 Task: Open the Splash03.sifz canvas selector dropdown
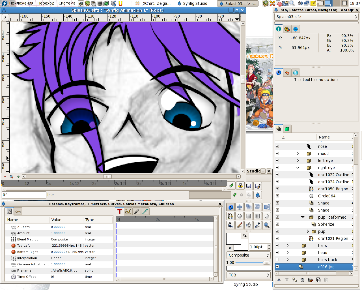(x=316, y=17)
